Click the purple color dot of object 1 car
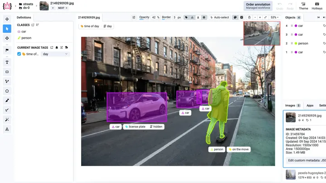The width and height of the screenshot is (326, 183). point(296,52)
